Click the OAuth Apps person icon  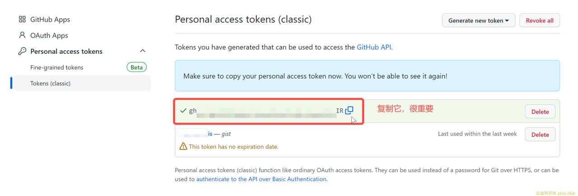tap(22, 35)
